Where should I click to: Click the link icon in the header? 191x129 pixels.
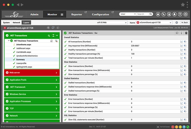[x=164, y=14]
